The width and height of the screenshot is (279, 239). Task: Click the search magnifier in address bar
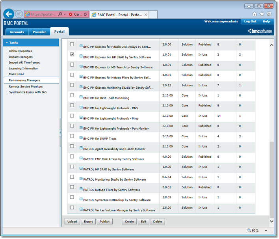point(60,14)
